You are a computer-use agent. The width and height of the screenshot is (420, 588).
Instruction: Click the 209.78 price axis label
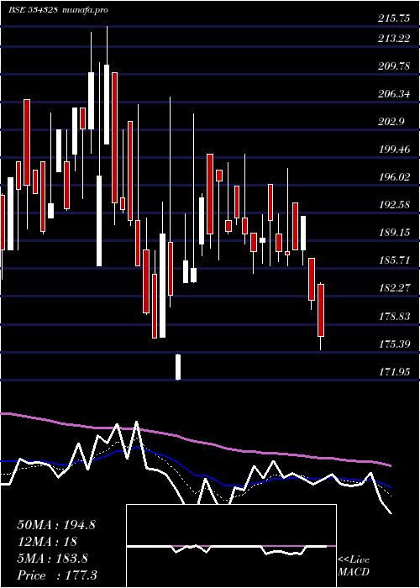(394, 66)
